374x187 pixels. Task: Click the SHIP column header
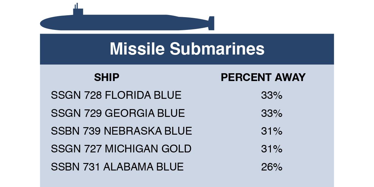[107, 77]
